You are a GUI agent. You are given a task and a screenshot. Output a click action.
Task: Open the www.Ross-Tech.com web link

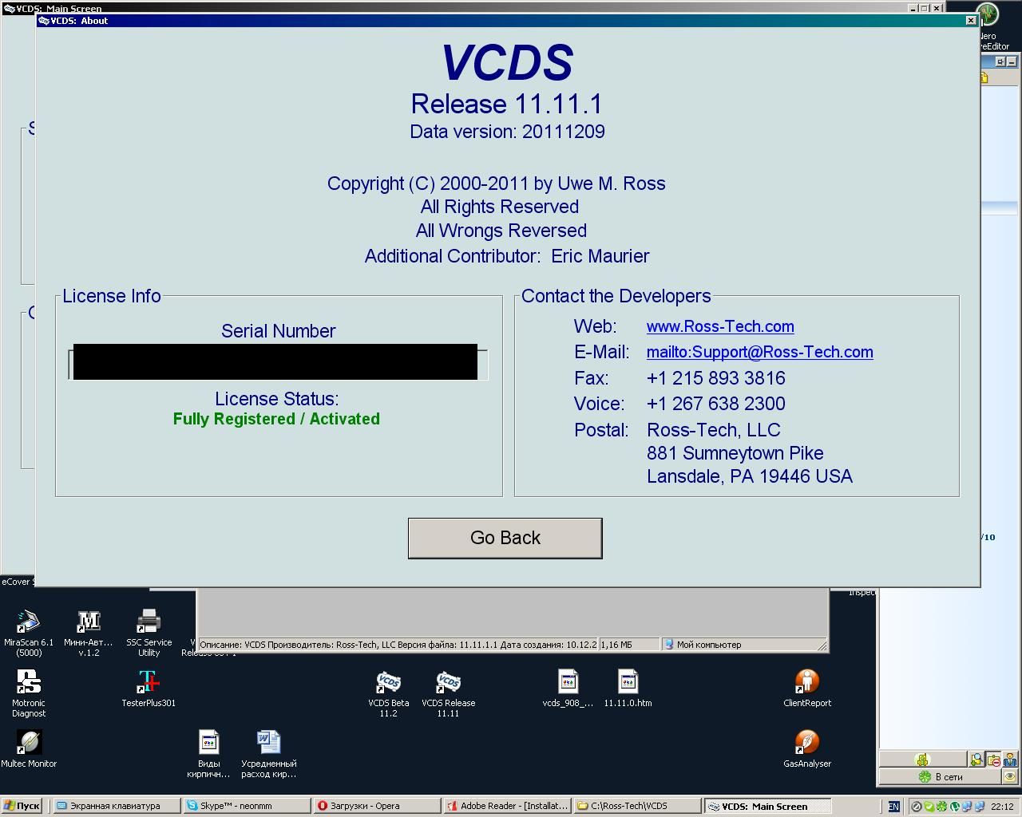[720, 326]
